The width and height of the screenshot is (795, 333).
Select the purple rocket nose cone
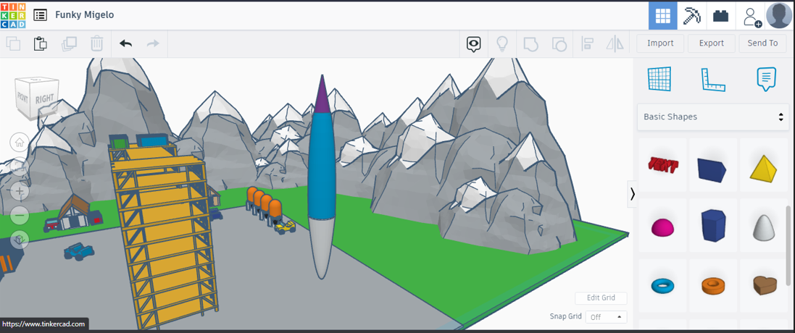tap(322, 95)
